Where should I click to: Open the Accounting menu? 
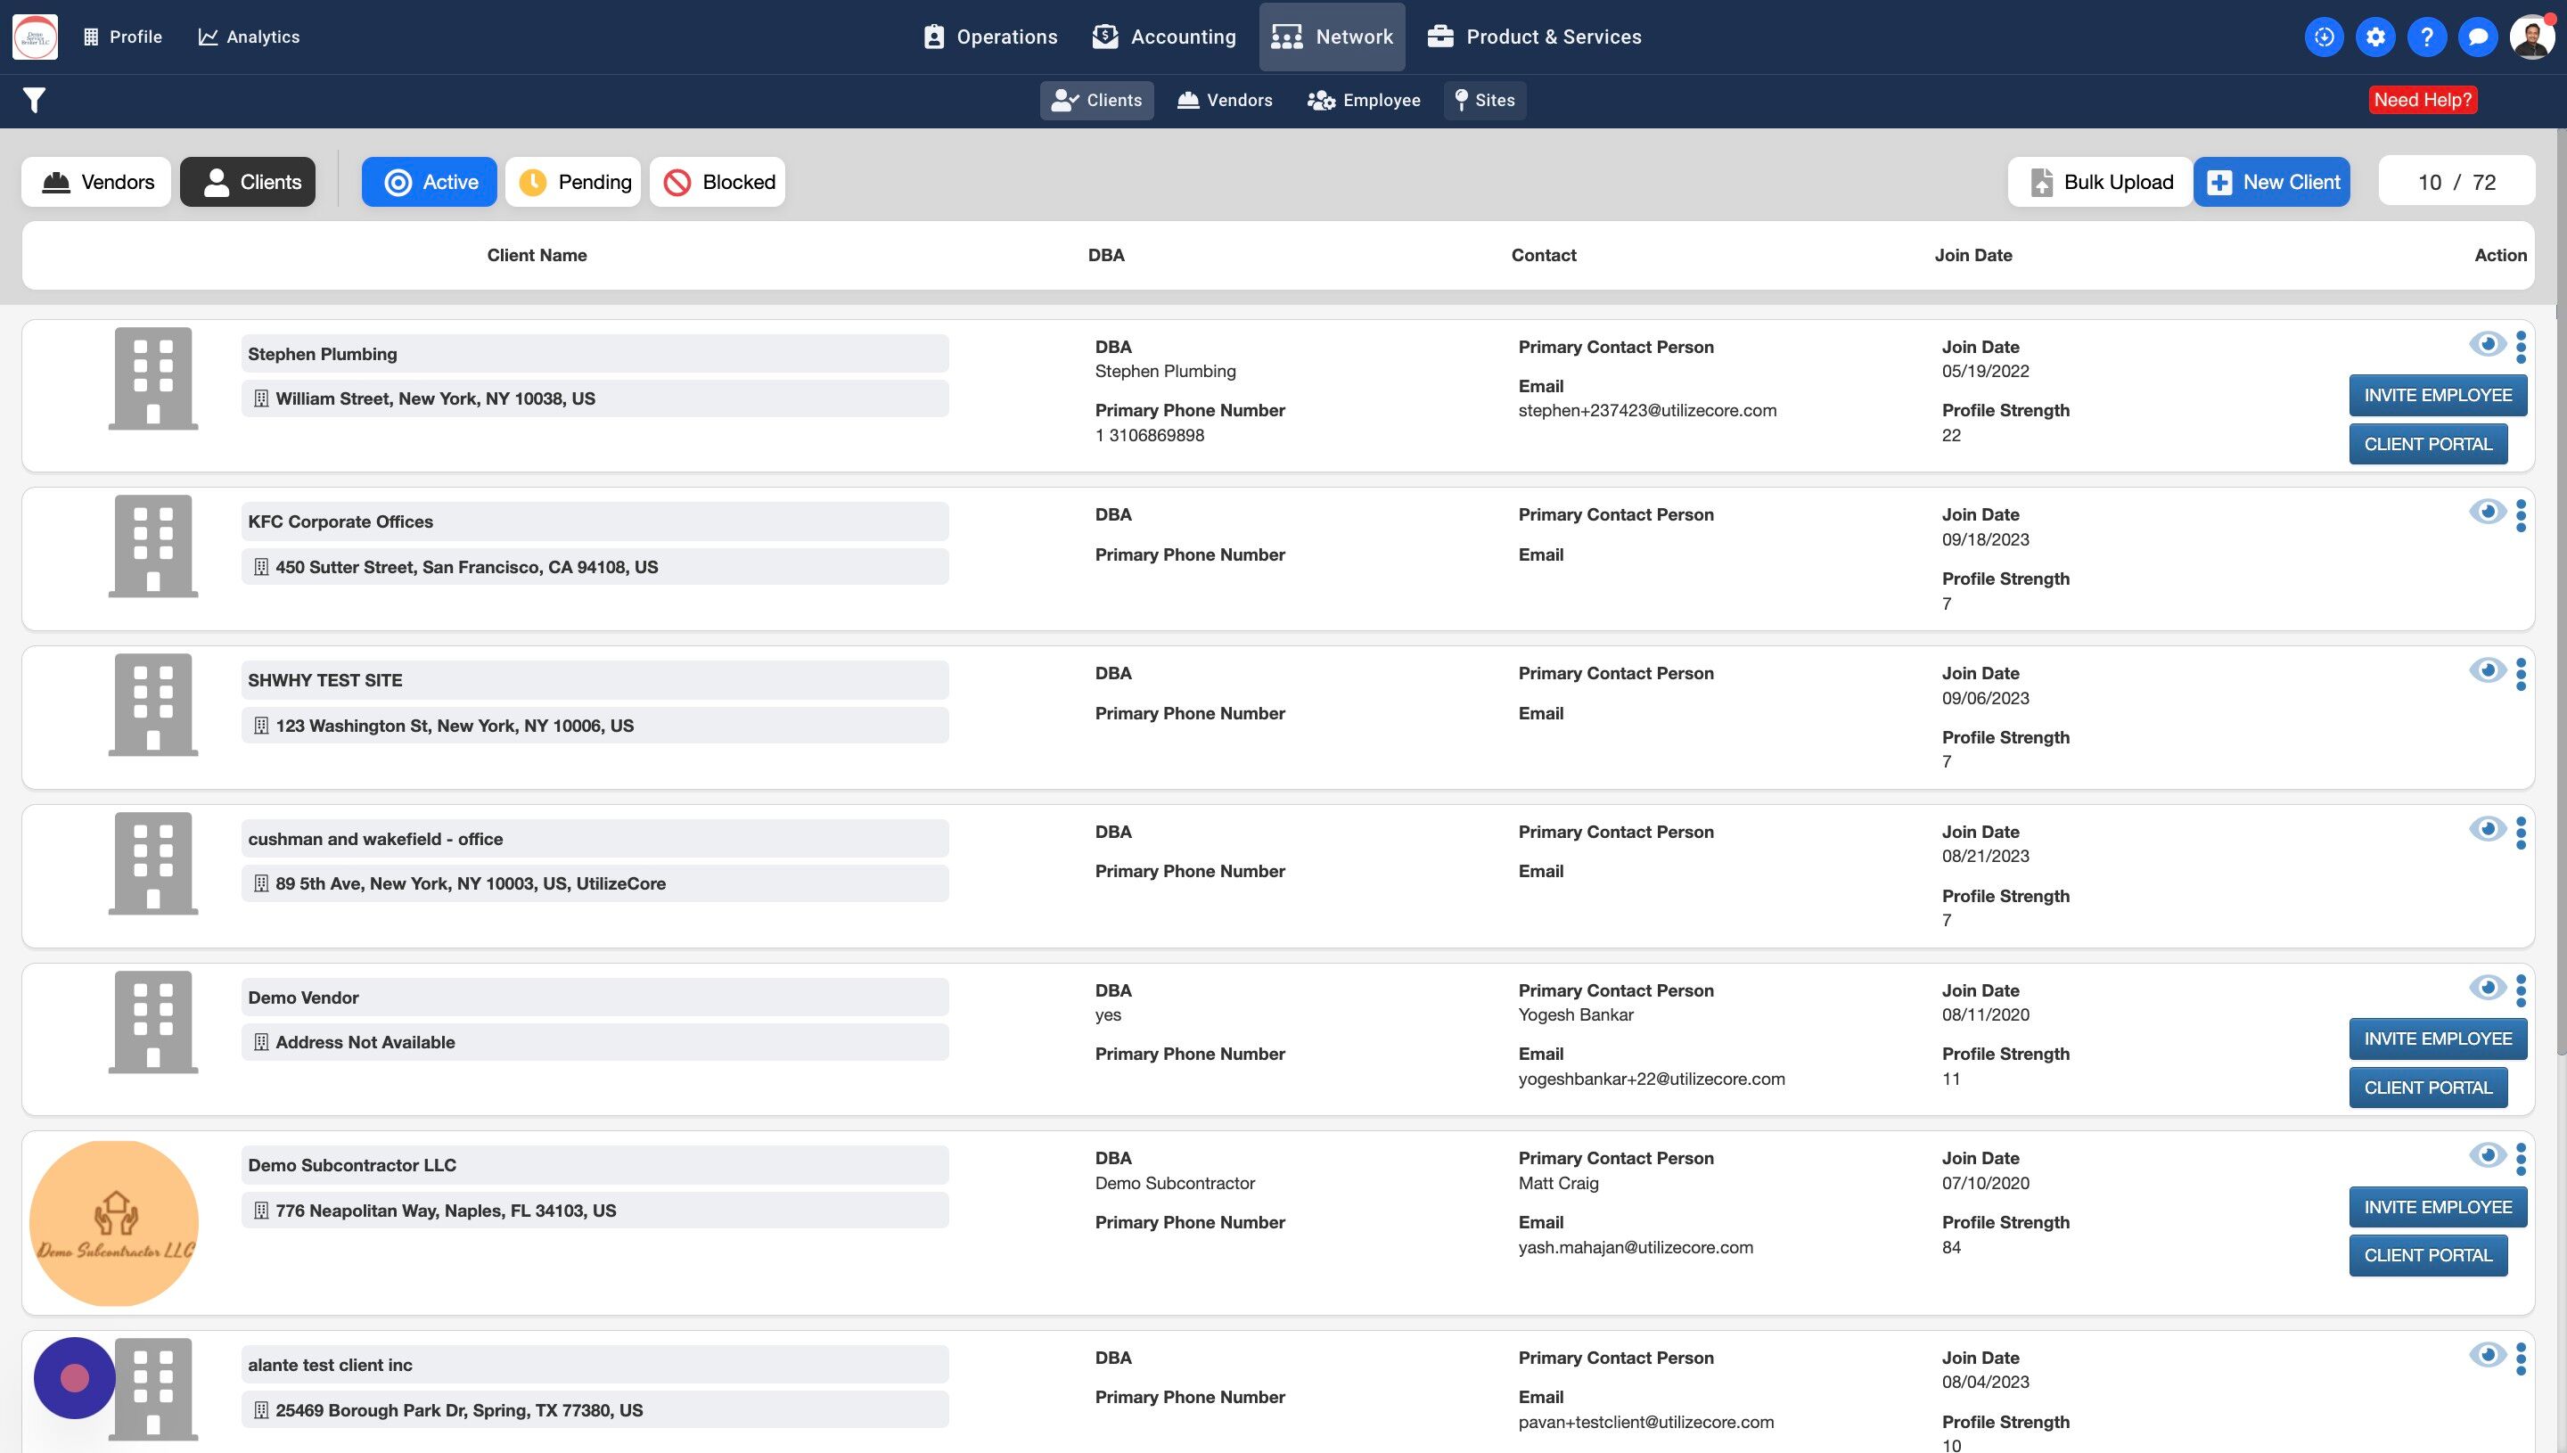coord(1164,37)
